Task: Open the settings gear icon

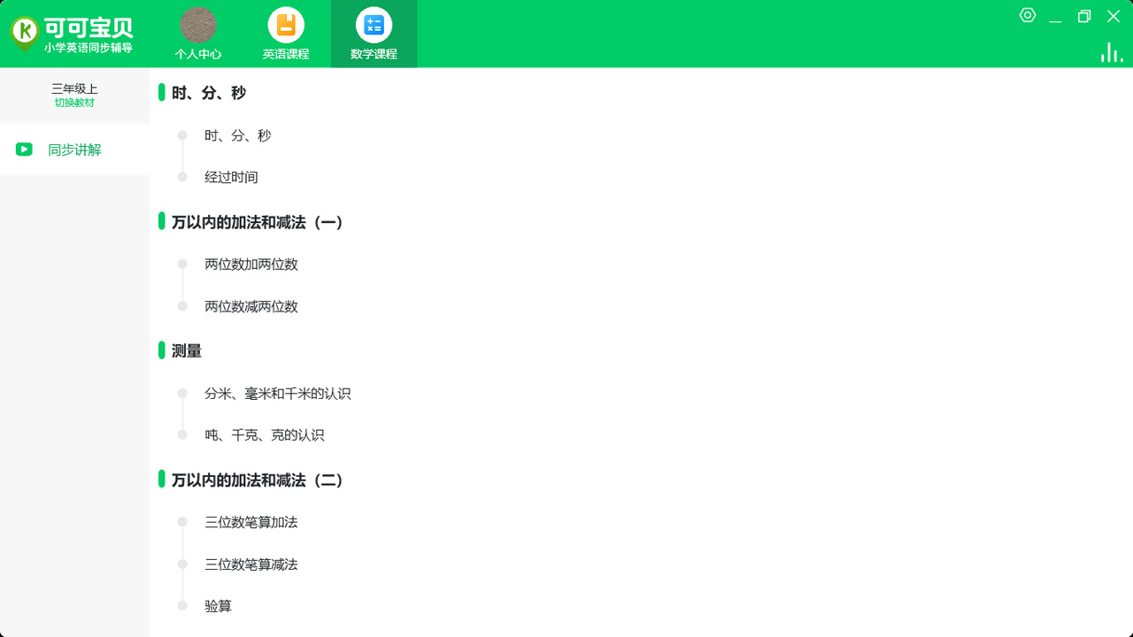Action: [x=1027, y=15]
